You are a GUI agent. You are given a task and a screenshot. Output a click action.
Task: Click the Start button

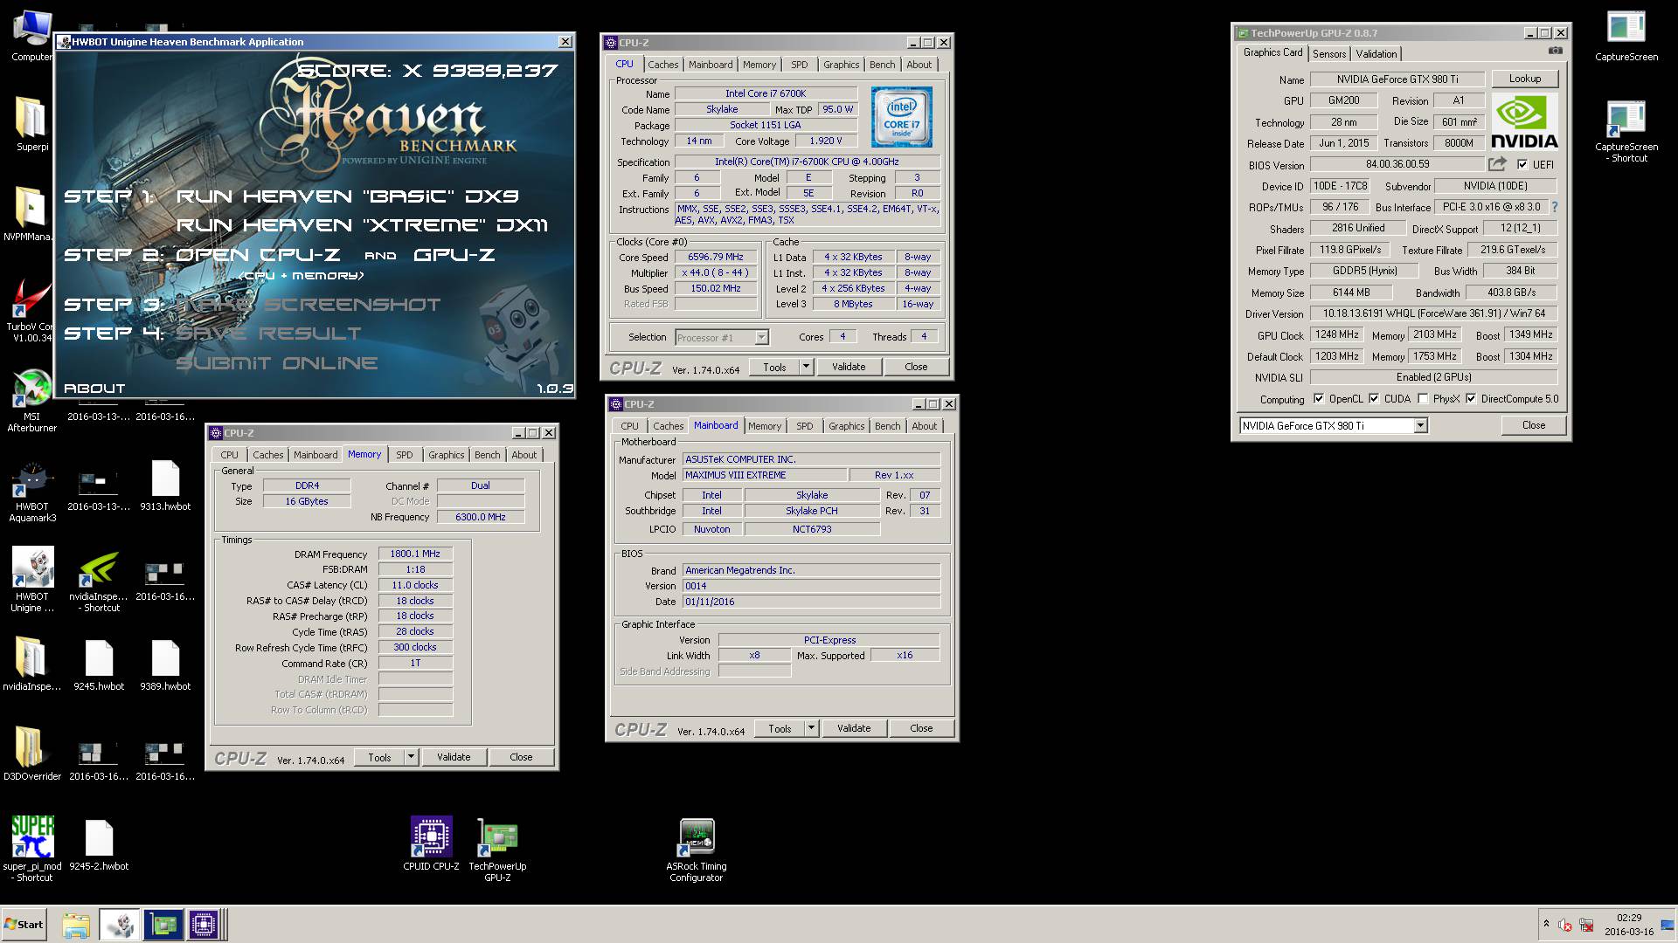coord(24,925)
